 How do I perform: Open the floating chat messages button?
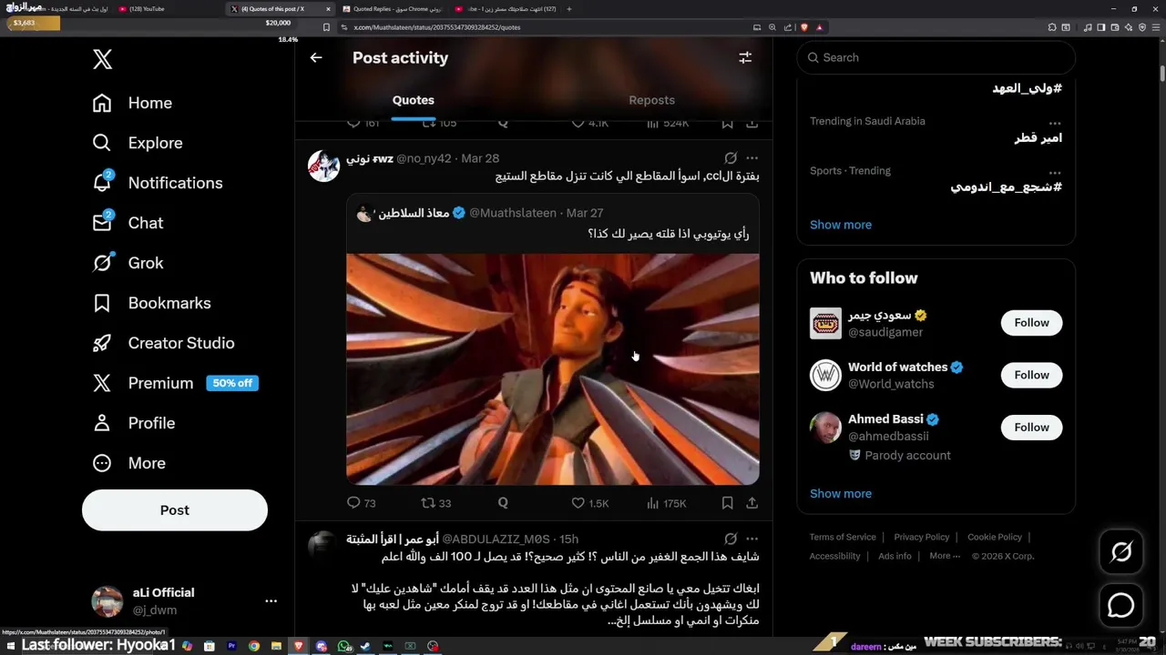[1121, 605]
